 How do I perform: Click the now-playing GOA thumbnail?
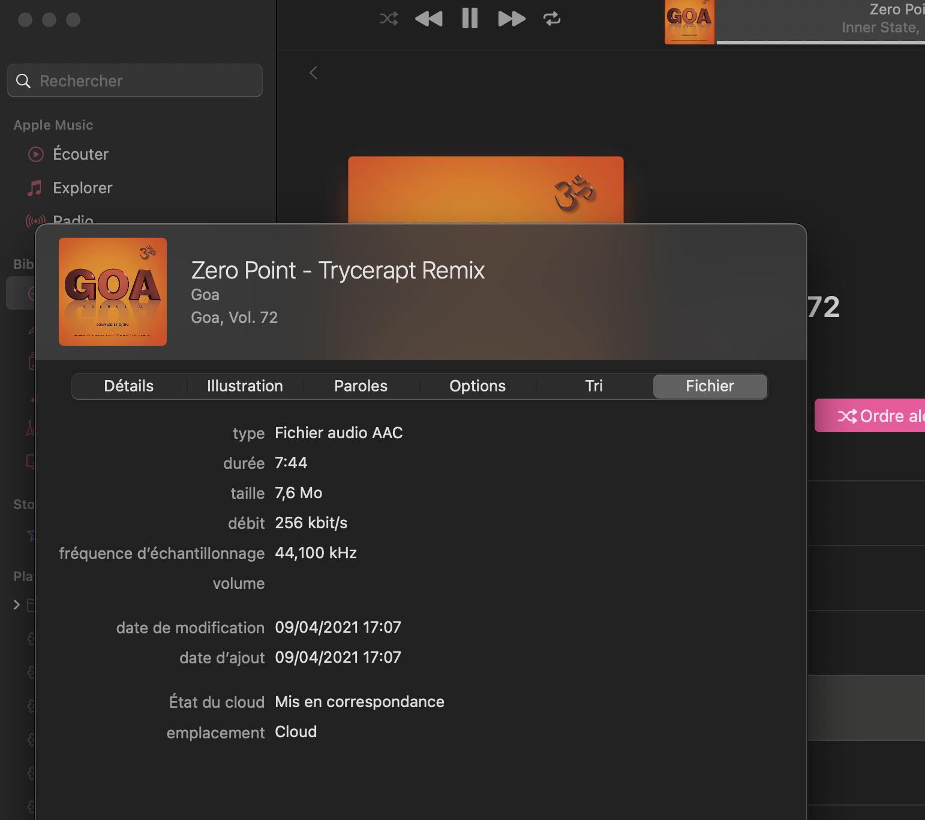[x=690, y=22]
